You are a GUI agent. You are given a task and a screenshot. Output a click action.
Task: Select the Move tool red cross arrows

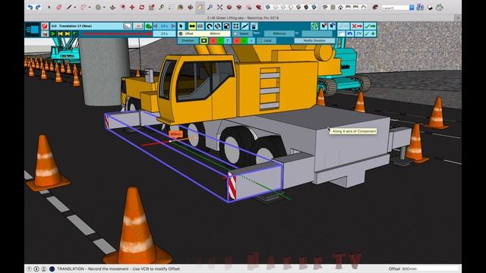[x=132, y=7]
